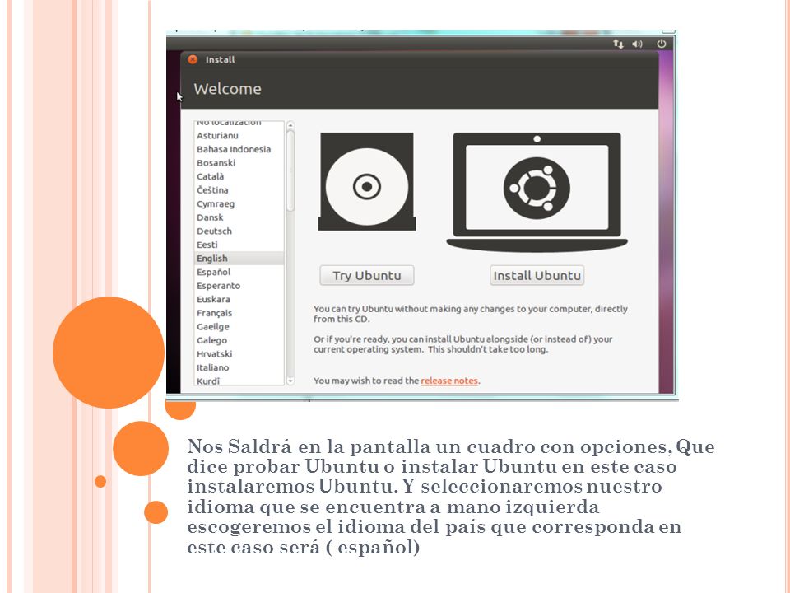This screenshot has height=593, width=790.
Task: Choose Esperanto language
Action: tap(239, 286)
